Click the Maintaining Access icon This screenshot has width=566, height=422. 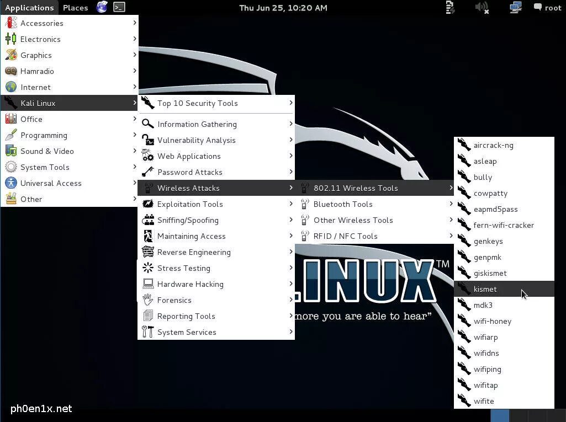coord(147,236)
